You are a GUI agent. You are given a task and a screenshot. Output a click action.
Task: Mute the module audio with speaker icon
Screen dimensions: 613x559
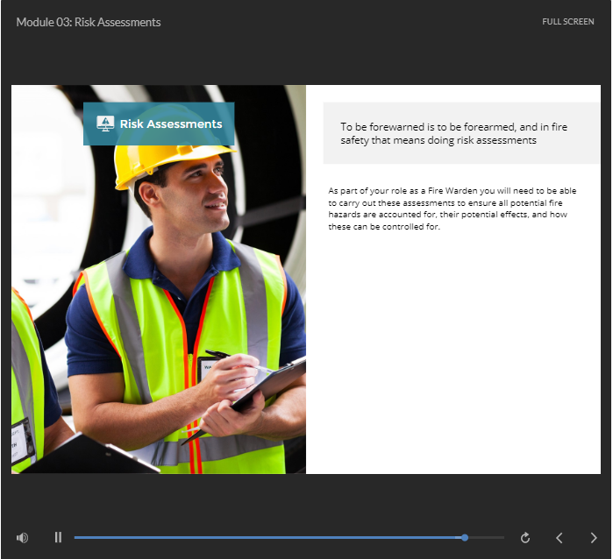(22, 538)
